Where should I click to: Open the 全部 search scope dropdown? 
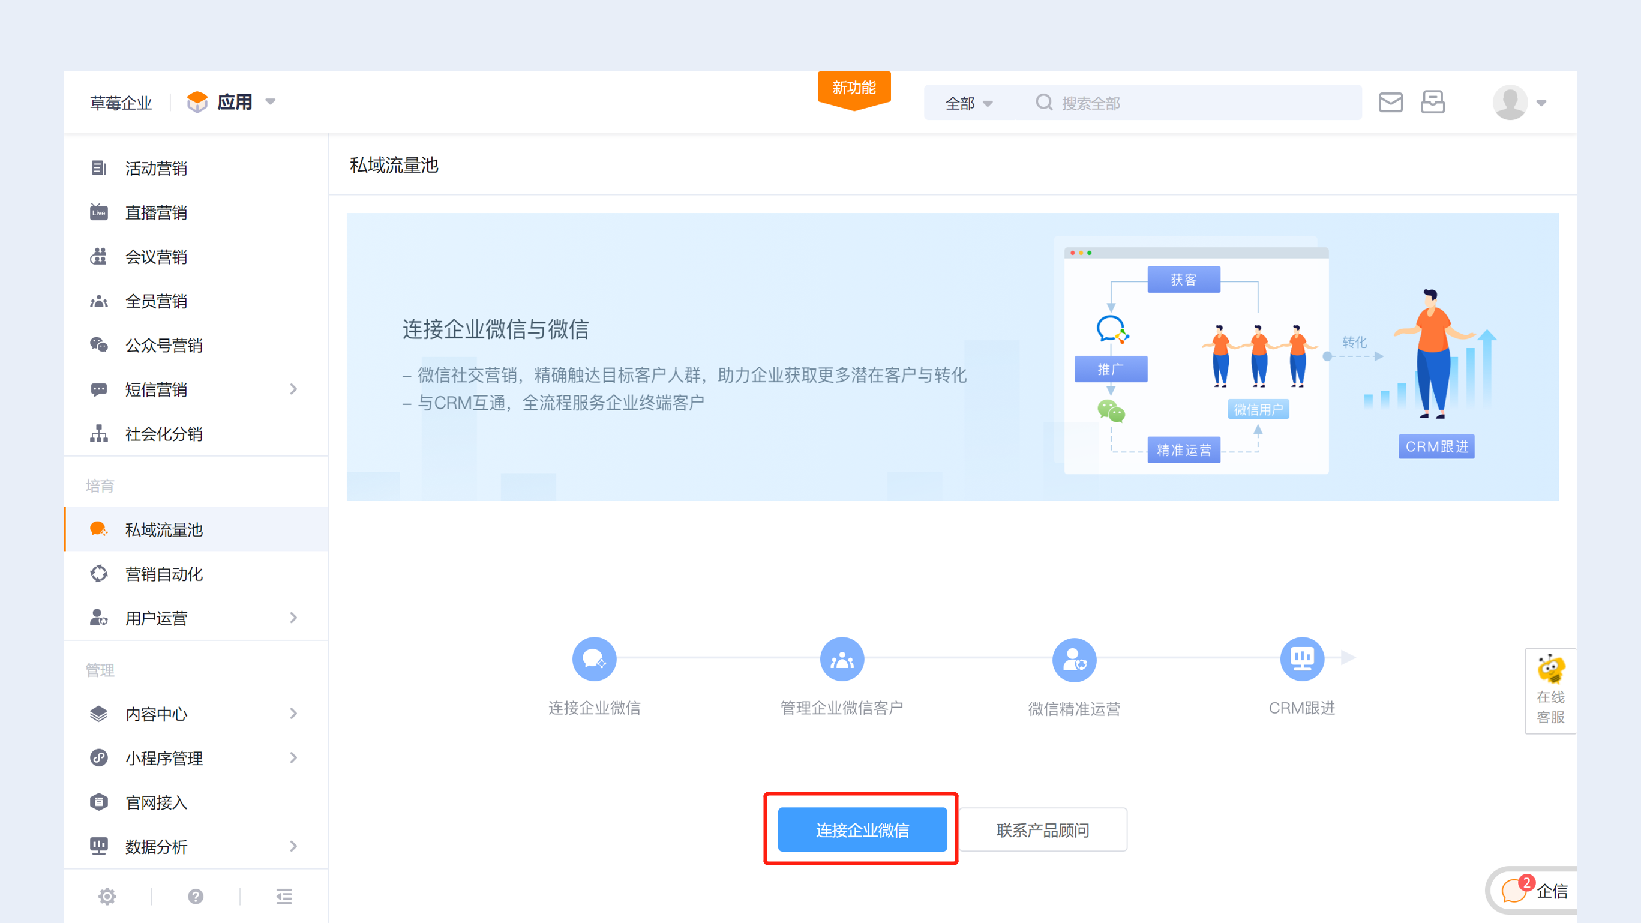click(x=969, y=103)
